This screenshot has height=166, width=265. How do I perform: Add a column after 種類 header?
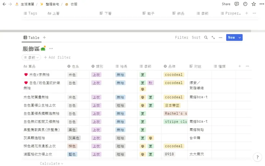[x=240, y=66]
